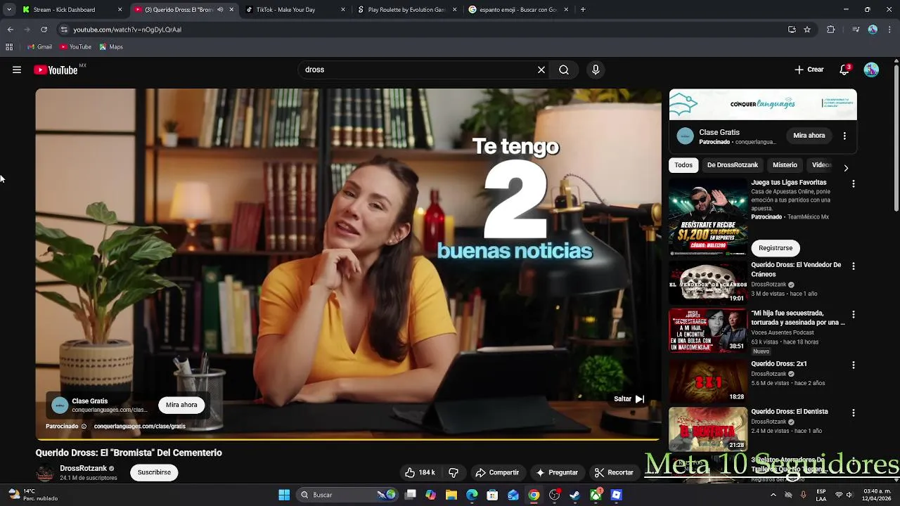The width and height of the screenshot is (900, 506).
Task: Install app icon in the address bar
Action: (x=792, y=30)
